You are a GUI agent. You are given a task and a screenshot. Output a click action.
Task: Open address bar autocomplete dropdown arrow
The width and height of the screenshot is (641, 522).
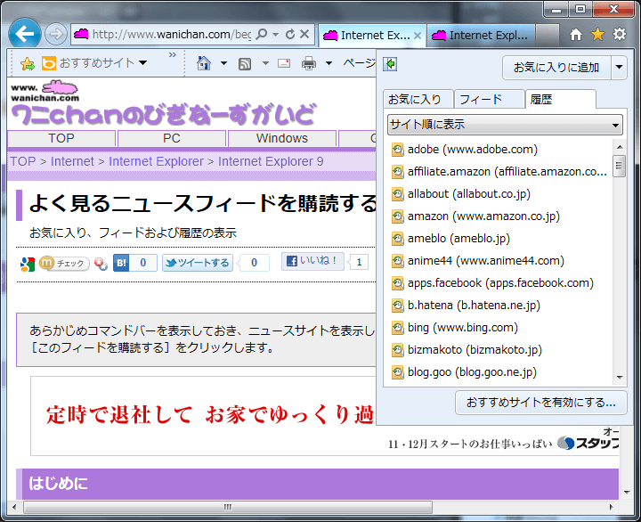point(275,35)
